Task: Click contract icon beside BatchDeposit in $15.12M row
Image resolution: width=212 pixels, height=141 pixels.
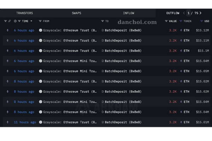Action: point(102,31)
